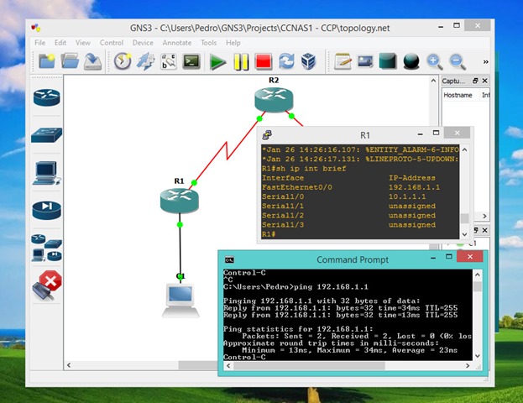This screenshot has height=403, width=523.
Task: Click the New blank project folder icon
Action: point(47,61)
